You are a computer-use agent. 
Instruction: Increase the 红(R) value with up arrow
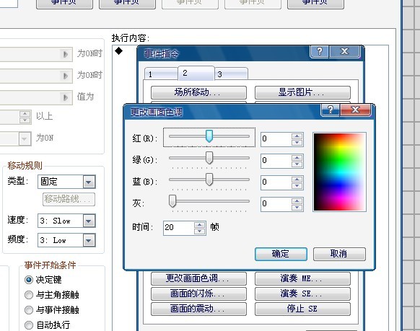pos(297,136)
